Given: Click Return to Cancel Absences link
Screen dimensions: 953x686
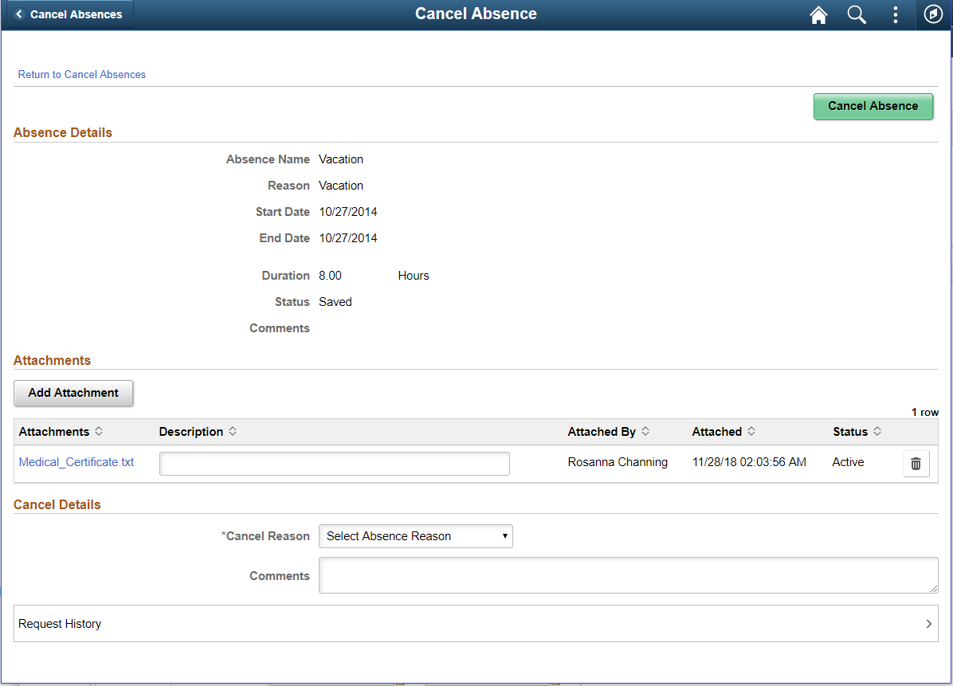Looking at the screenshot, I should [x=82, y=74].
